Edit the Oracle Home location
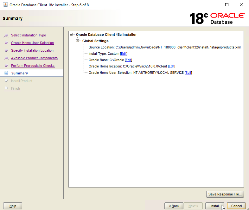 click(171, 66)
